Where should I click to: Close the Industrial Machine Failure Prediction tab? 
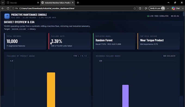tap(73, 3)
